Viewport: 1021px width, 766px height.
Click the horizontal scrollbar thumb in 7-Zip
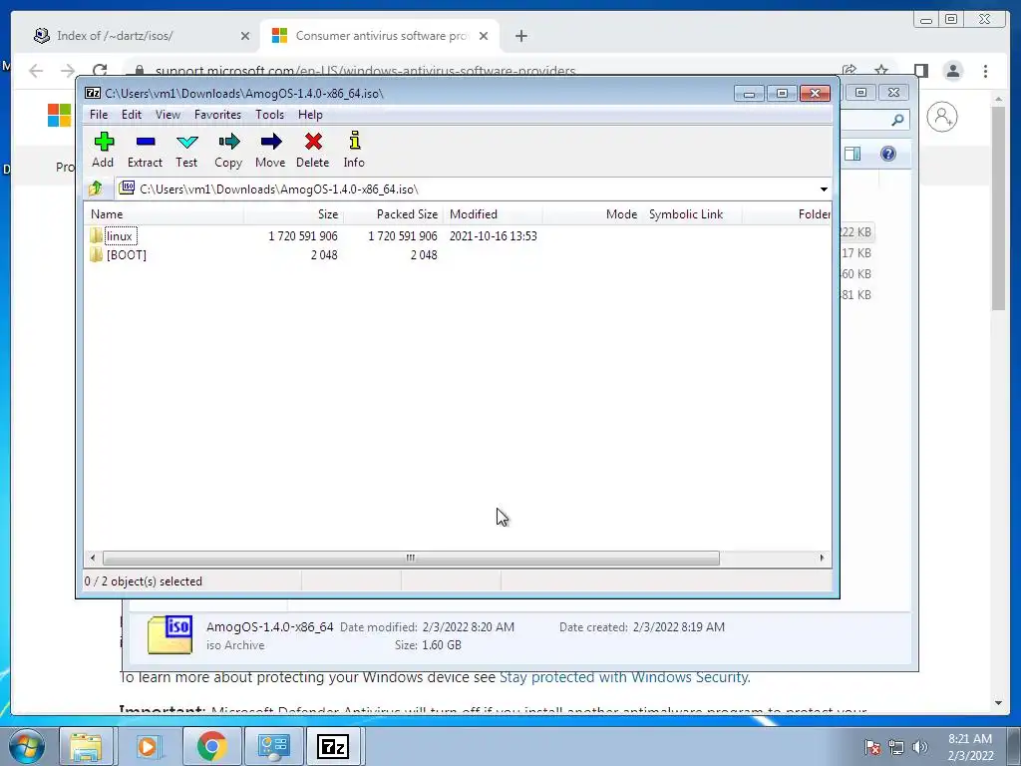(x=411, y=559)
